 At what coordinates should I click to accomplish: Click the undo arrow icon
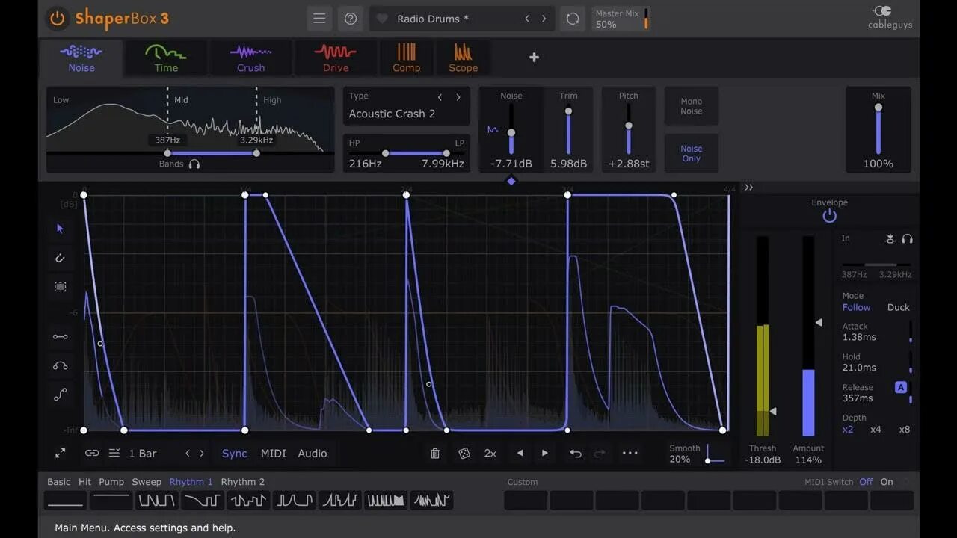pos(575,454)
